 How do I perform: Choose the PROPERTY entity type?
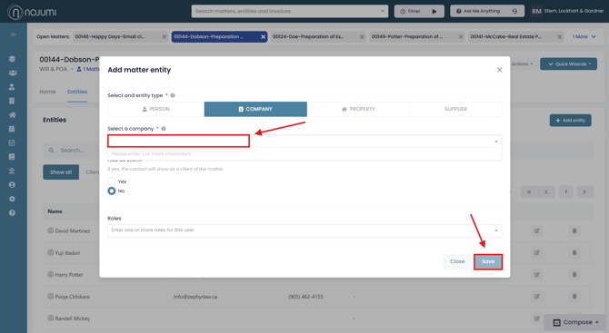[x=358, y=109]
